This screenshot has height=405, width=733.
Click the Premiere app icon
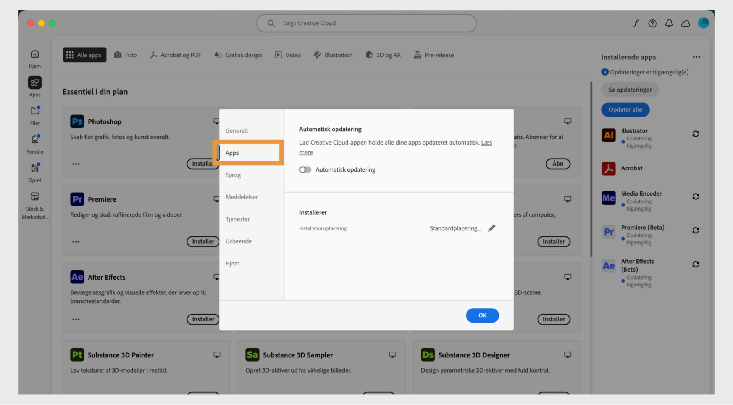click(77, 199)
